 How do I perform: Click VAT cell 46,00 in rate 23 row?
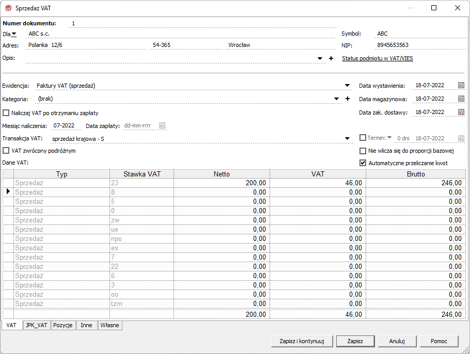coord(318,183)
